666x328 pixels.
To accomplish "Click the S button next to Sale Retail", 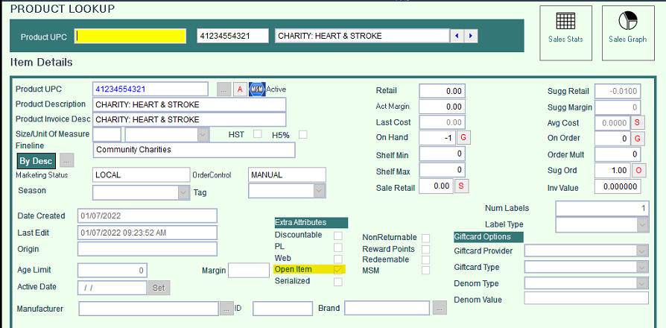I will 462,186.
